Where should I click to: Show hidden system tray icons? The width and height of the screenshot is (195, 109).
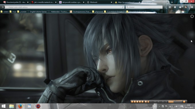coord(159,106)
